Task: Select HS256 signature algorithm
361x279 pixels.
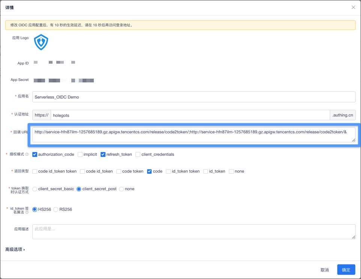Action: (35, 209)
